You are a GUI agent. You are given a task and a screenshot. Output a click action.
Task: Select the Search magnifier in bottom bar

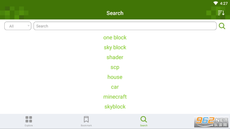[x=144, y=119]
